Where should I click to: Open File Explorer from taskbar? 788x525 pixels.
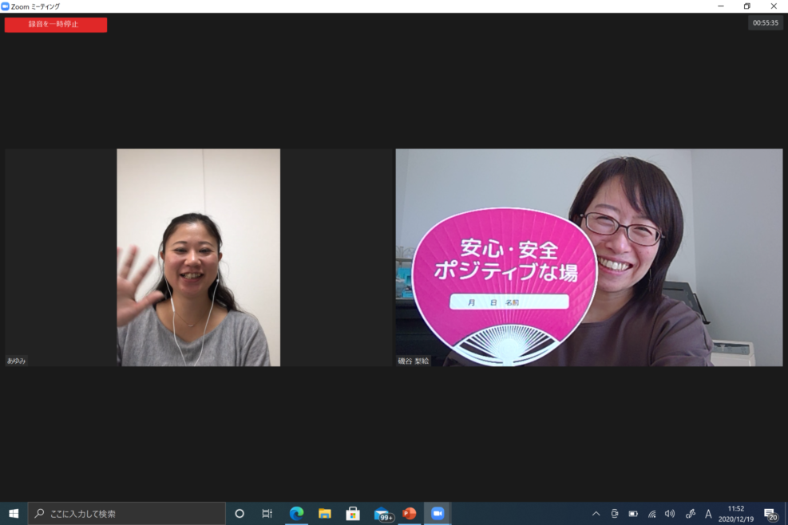point(324,513)
